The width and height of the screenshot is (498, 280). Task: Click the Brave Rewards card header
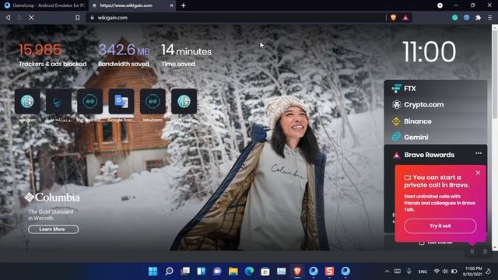point(429,155)
